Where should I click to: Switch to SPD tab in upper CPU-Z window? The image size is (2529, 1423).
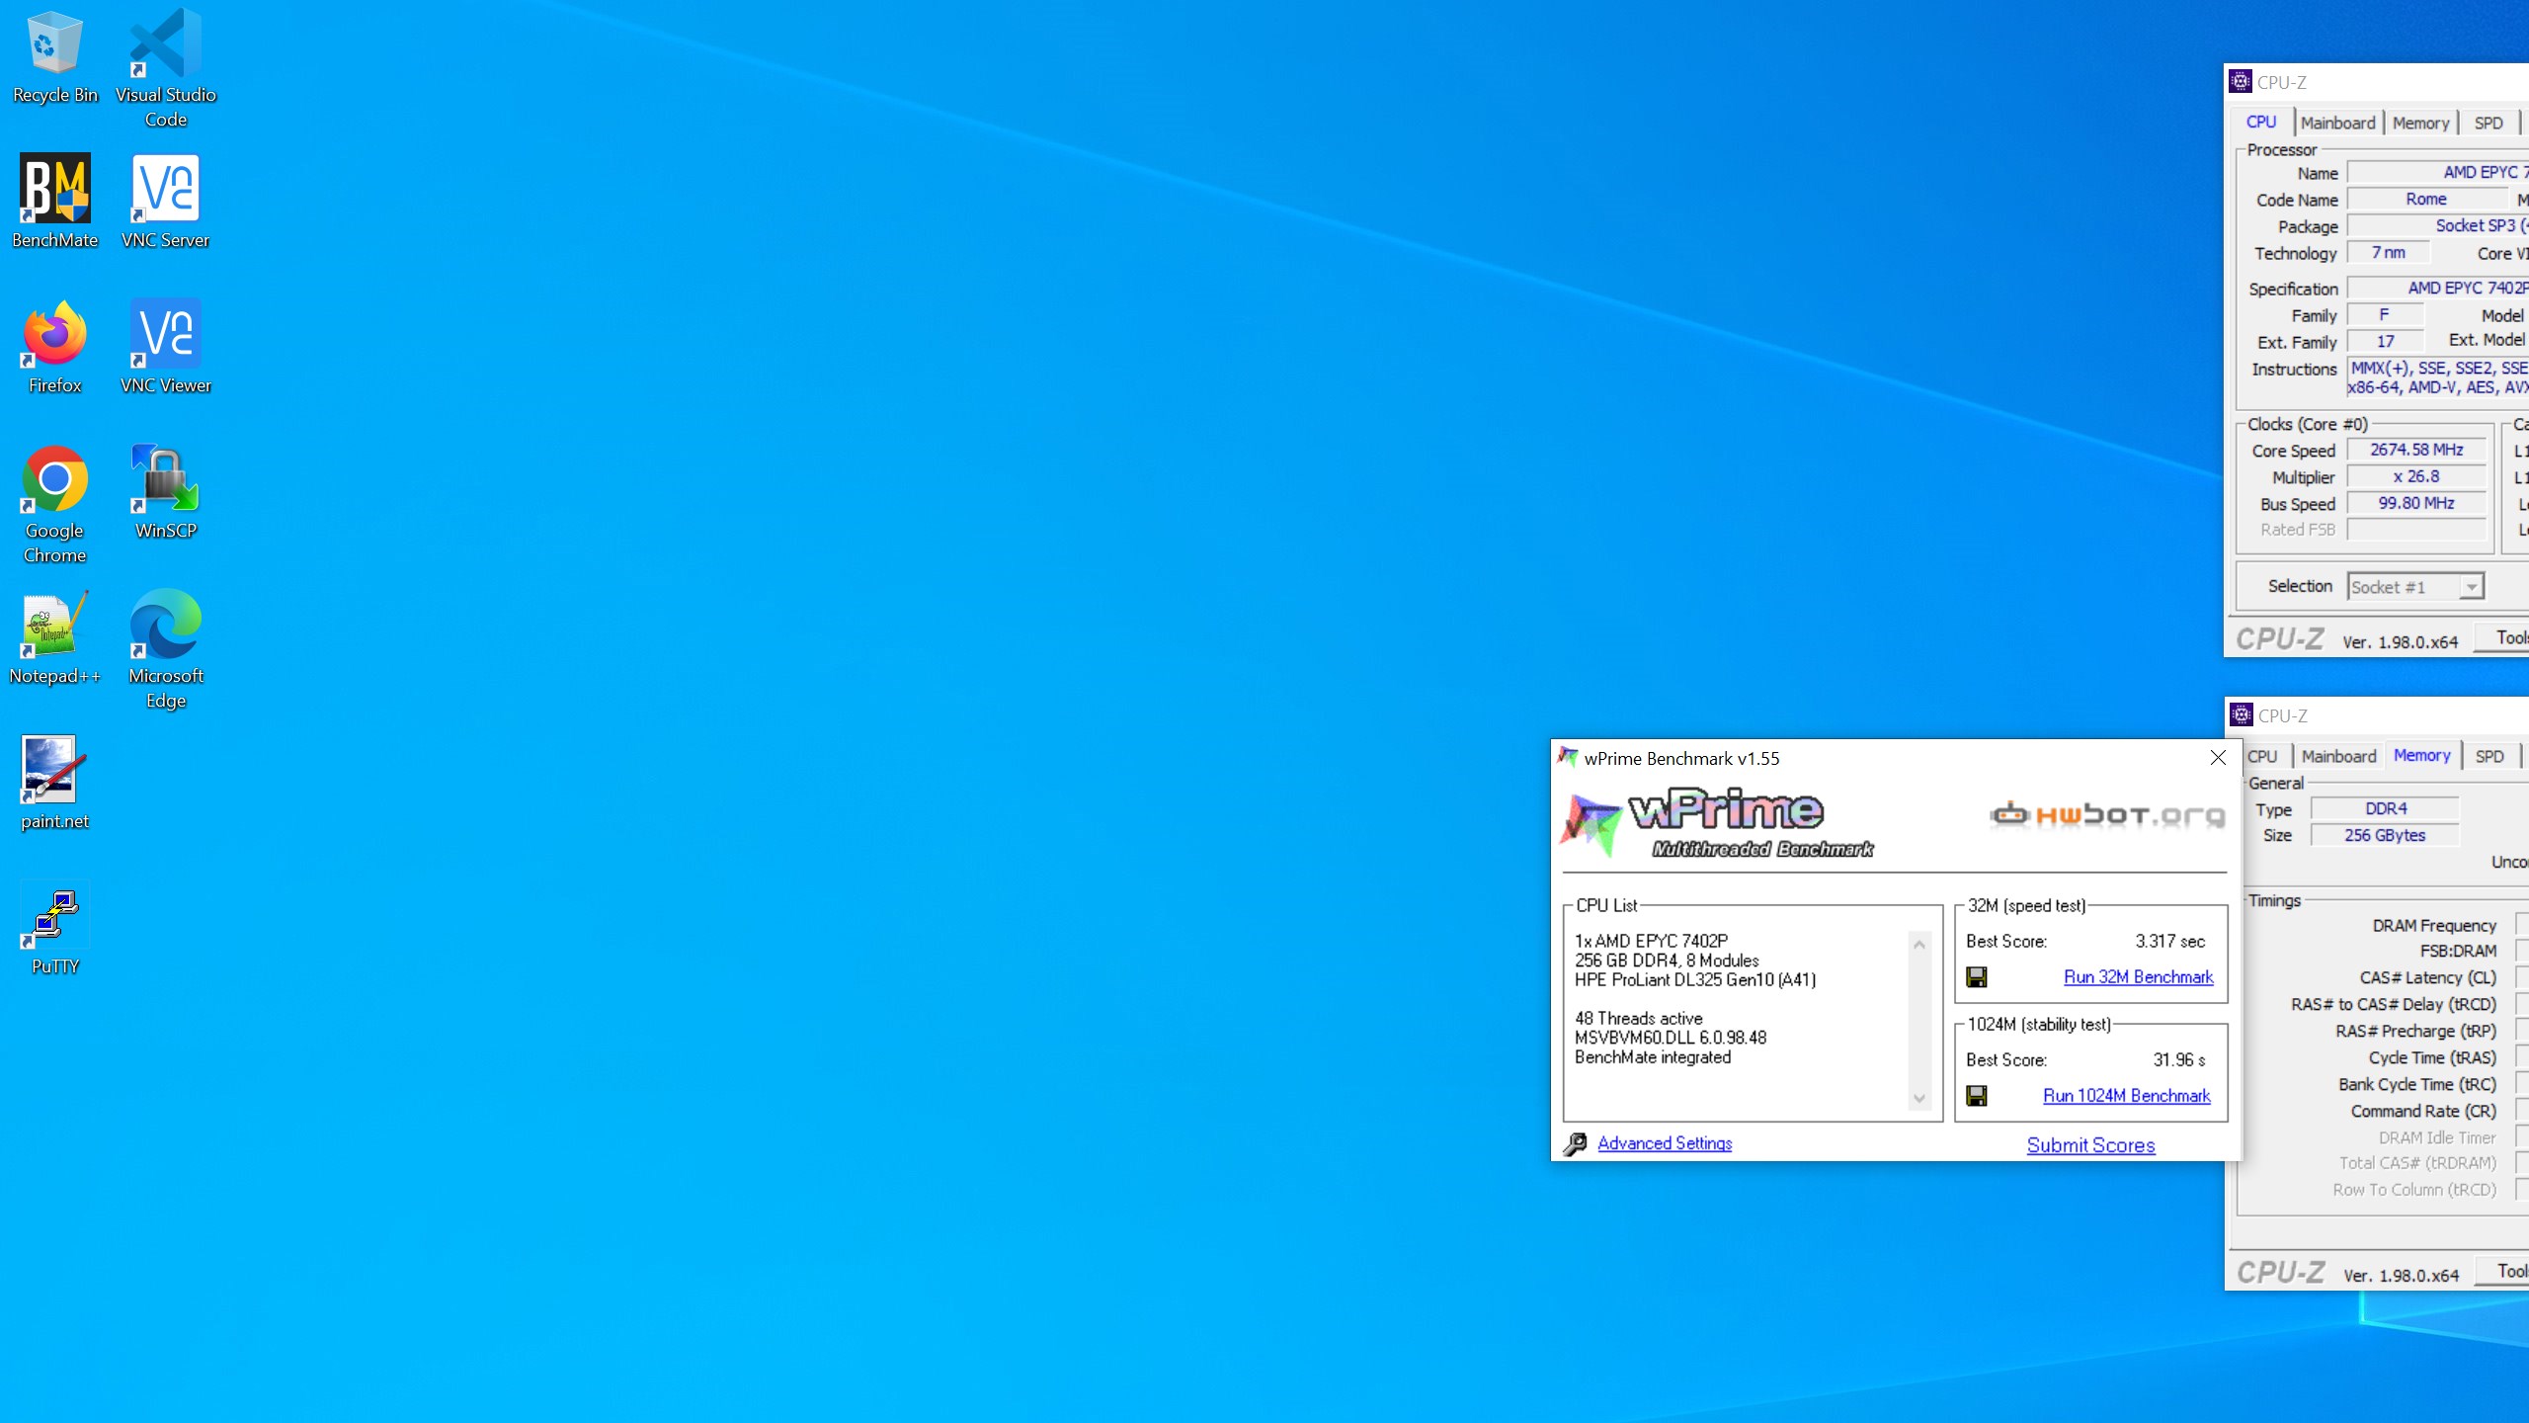click(x=2488, y=123)
